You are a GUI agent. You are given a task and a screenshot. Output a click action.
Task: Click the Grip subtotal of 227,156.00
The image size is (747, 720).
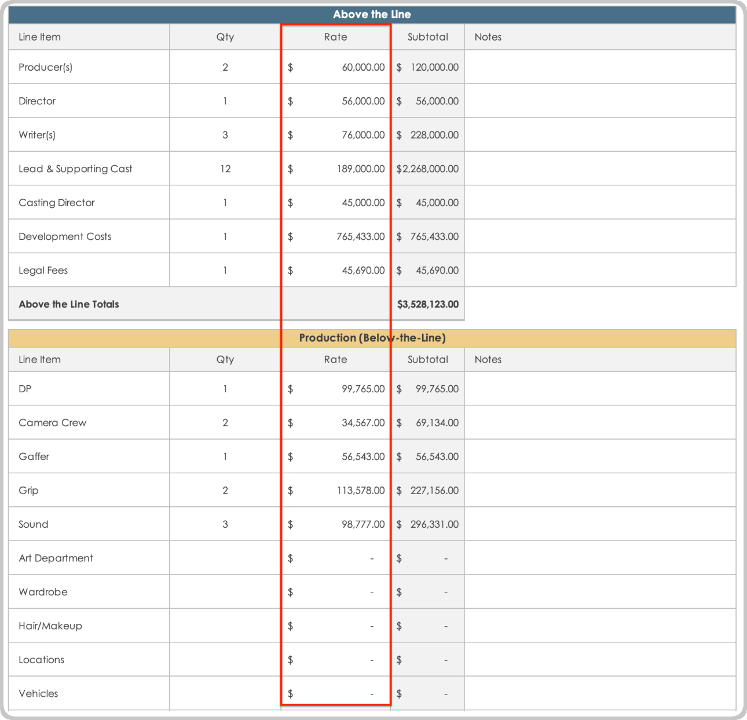click(x=427, y=491)
